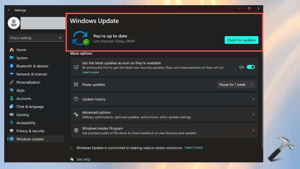Click the Get help icon

[x=72, y=159]
